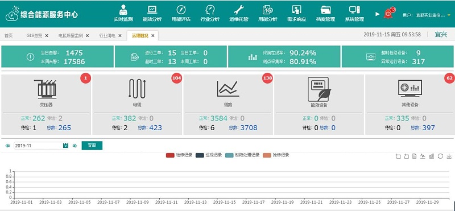455x211 pixels.
Task: Expand the user account dropdown arrow
Action: (x=449, y=15)
